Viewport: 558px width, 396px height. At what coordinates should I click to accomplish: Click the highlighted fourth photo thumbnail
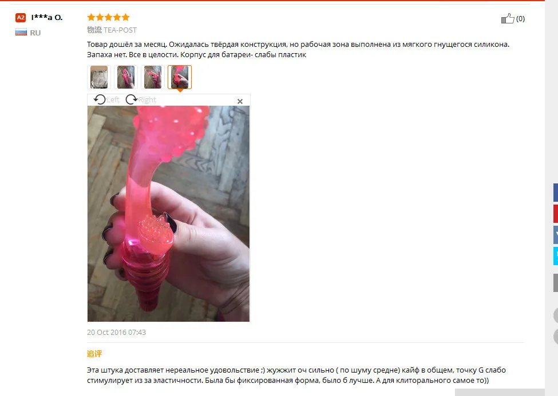(x=180, y=77)
